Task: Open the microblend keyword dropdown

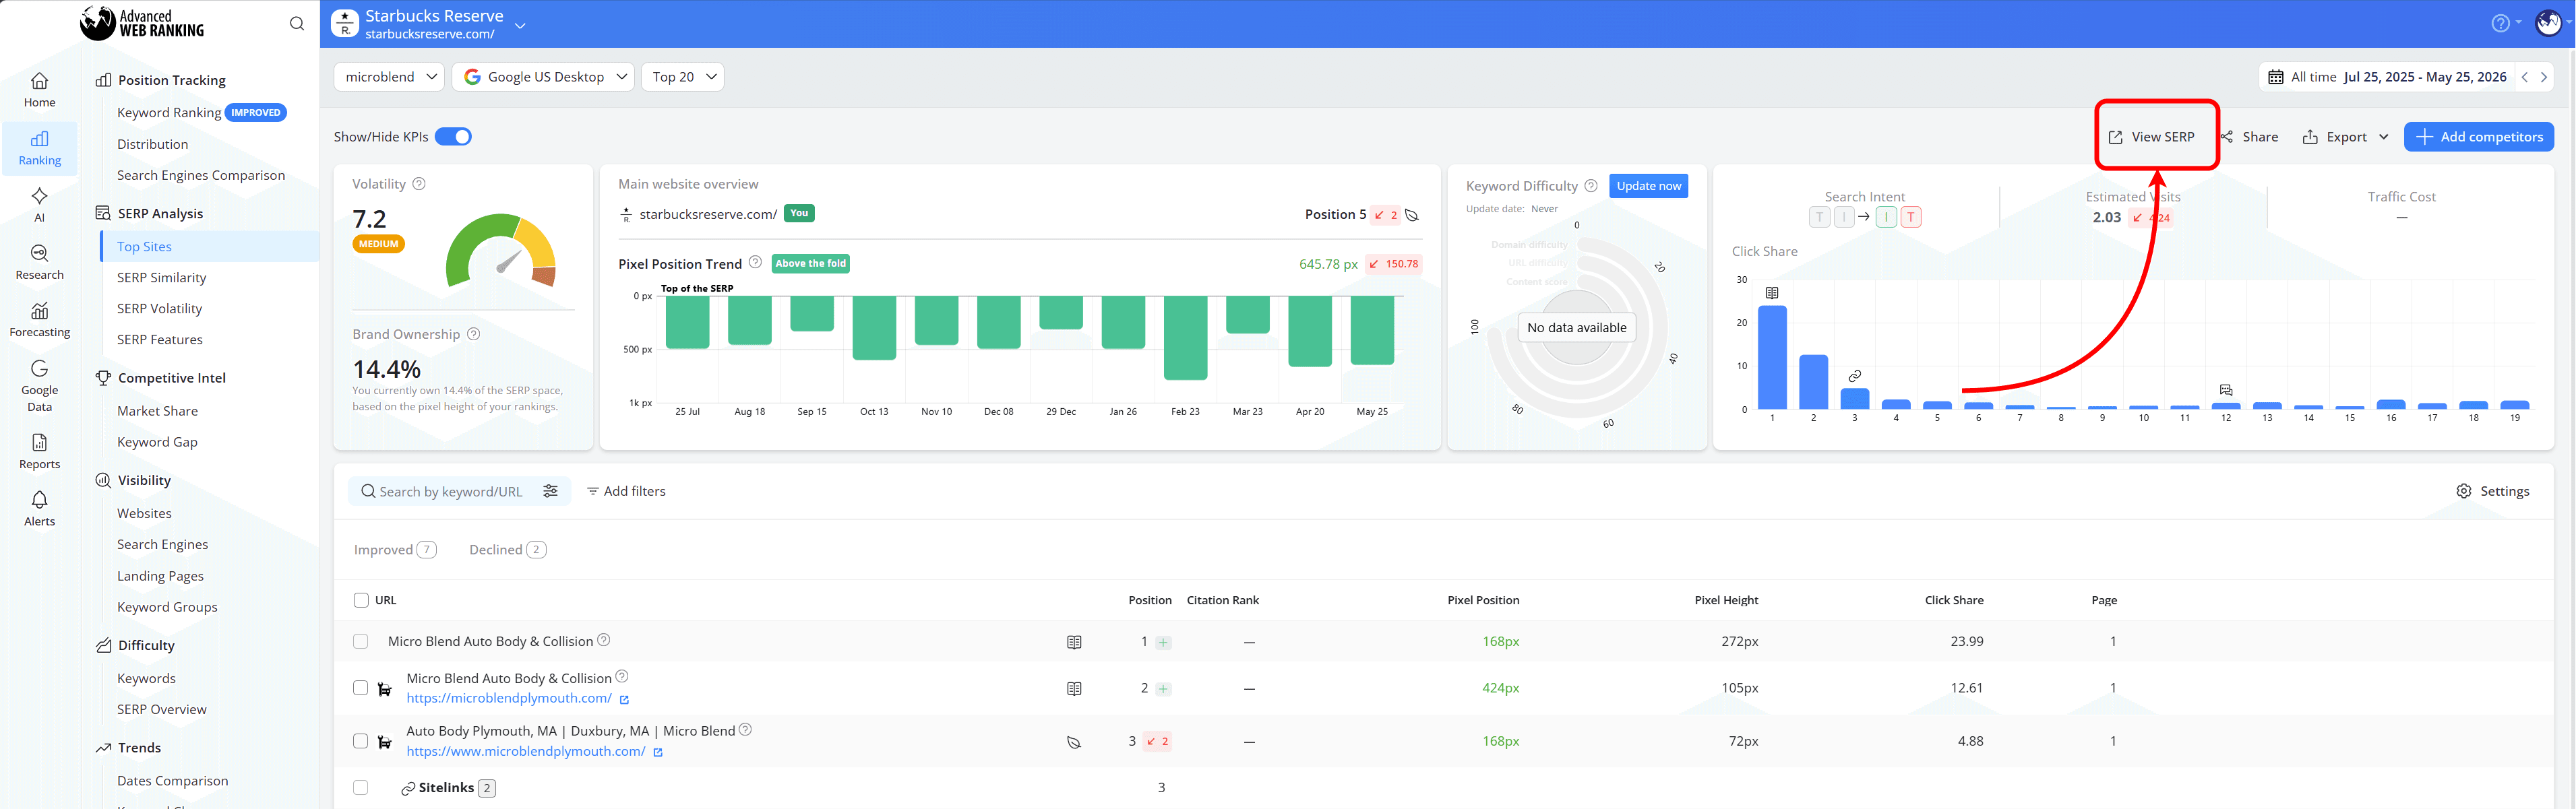Action: [389, 77]
